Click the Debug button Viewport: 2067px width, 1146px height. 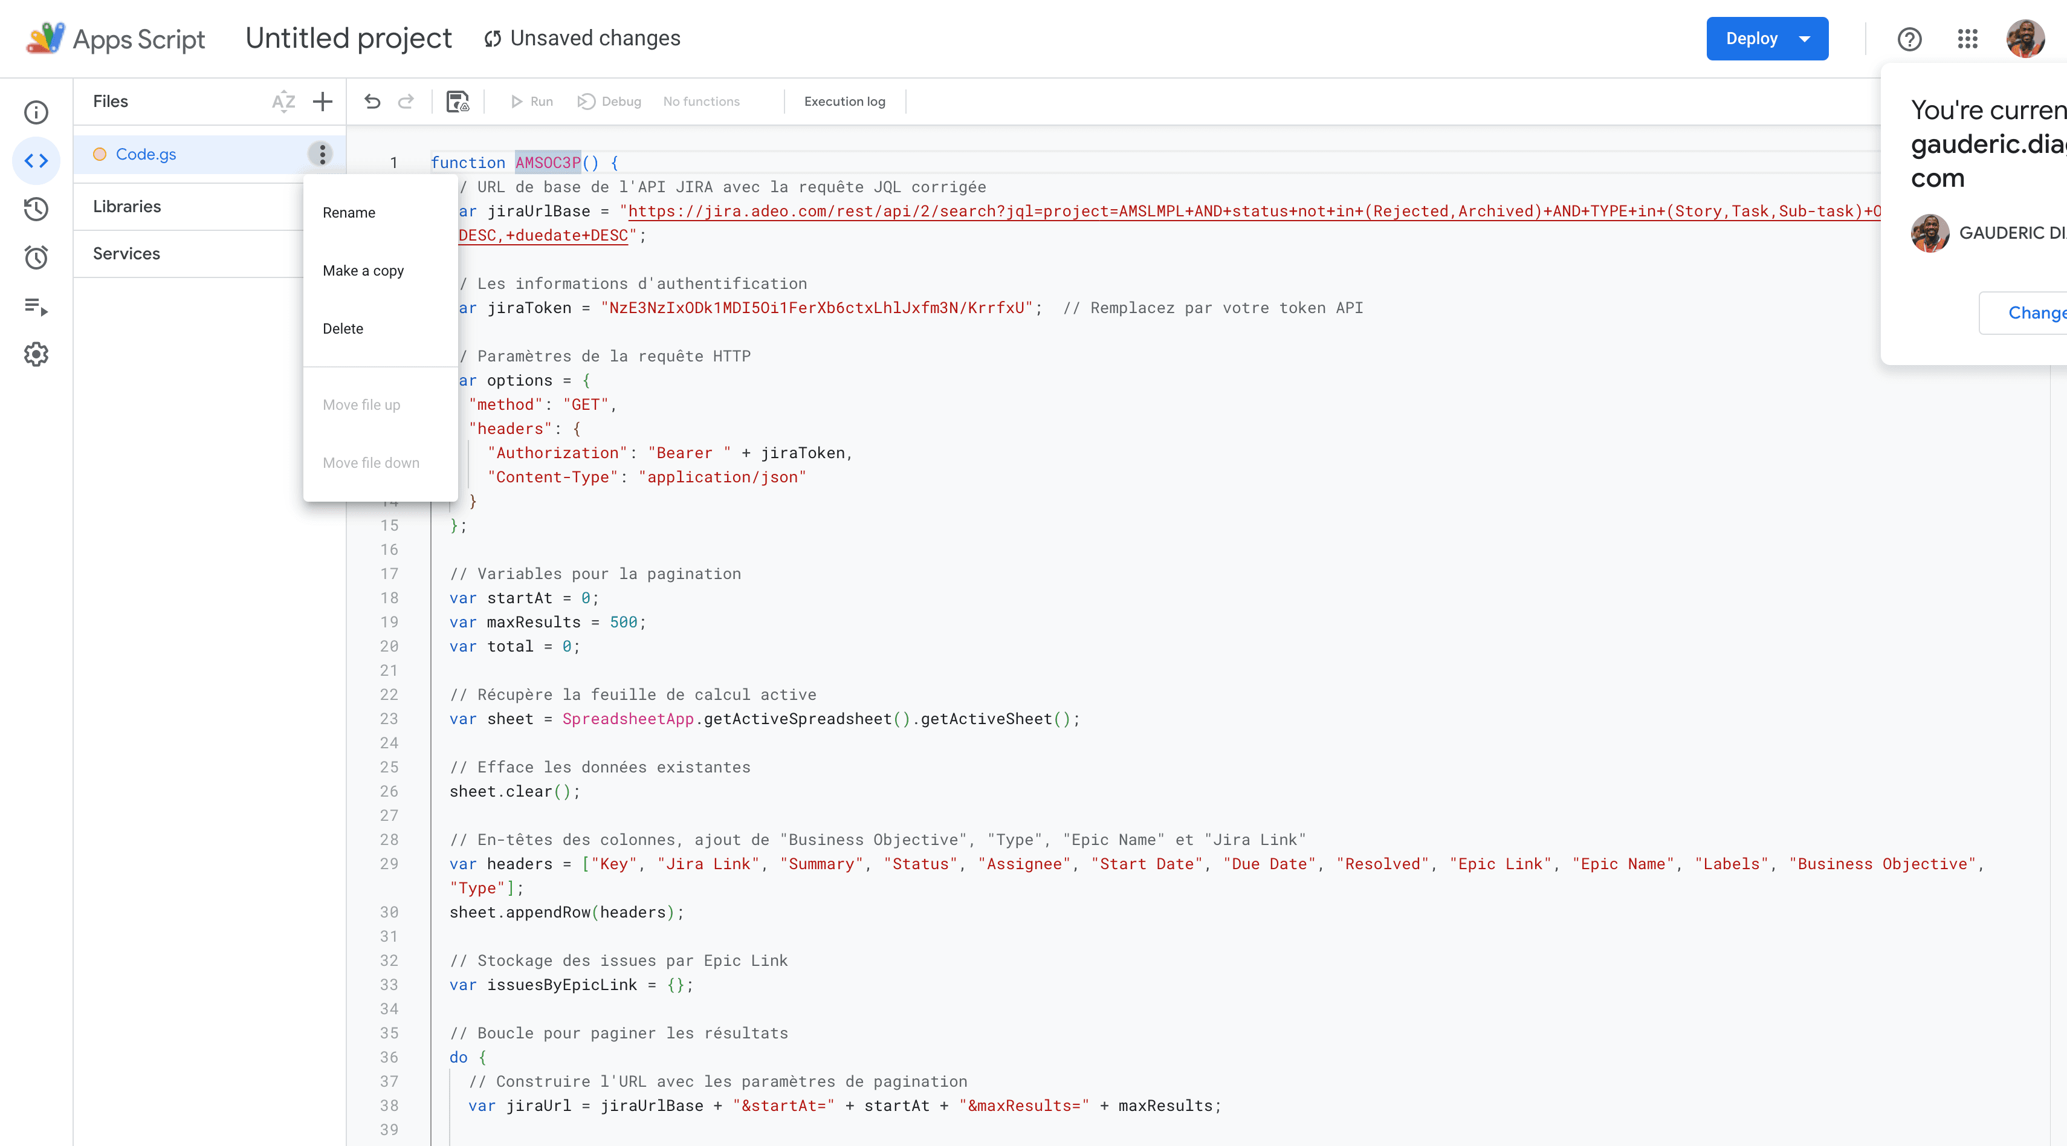tap(610, 102)
